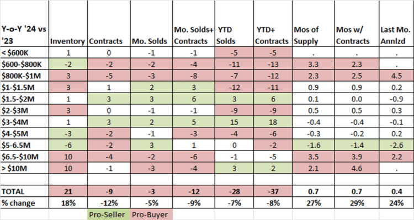414x220 pixels.
Task: Select the Mo. Solds header cell
Action: pyautogui.click(x=151, y=24)
